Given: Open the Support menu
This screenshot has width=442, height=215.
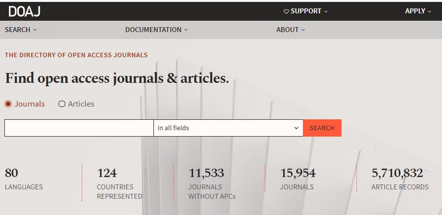Looking at the screenshot, I should pyautogui.click(x=305, y=11).
